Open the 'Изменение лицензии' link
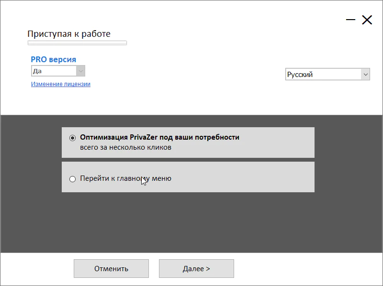Screen dimensions: 383x286 coord(61,84)
